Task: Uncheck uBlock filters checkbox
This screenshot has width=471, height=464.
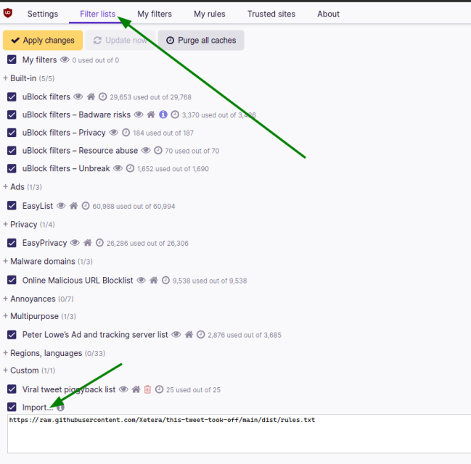Action: (12, 96)
